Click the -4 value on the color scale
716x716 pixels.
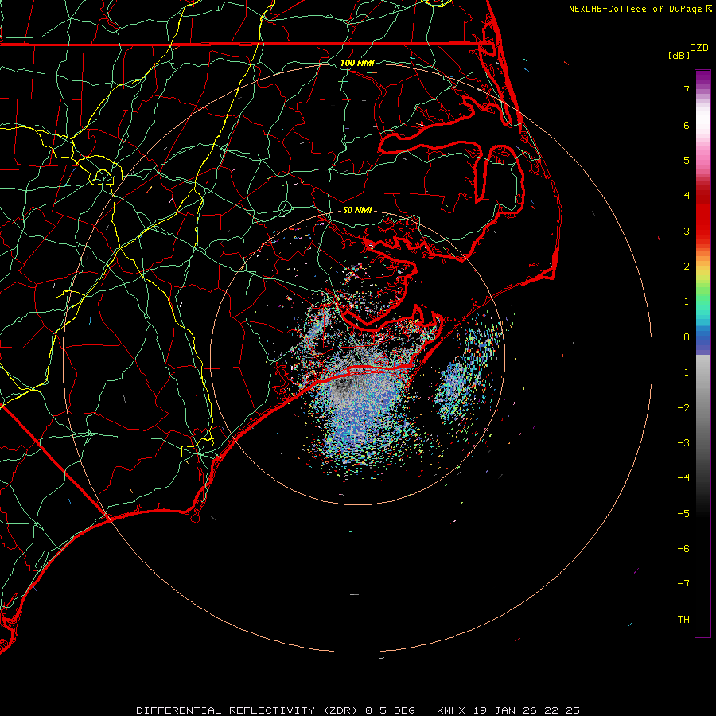[x=683, y=478]
